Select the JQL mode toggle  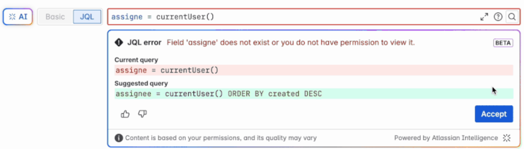87,17
